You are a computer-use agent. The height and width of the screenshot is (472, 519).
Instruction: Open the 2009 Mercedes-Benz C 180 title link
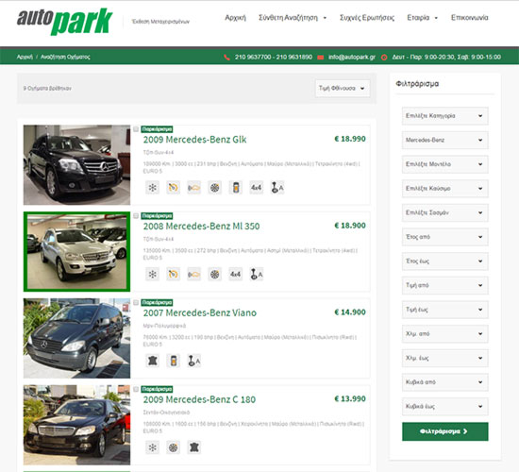coord(199,399)
